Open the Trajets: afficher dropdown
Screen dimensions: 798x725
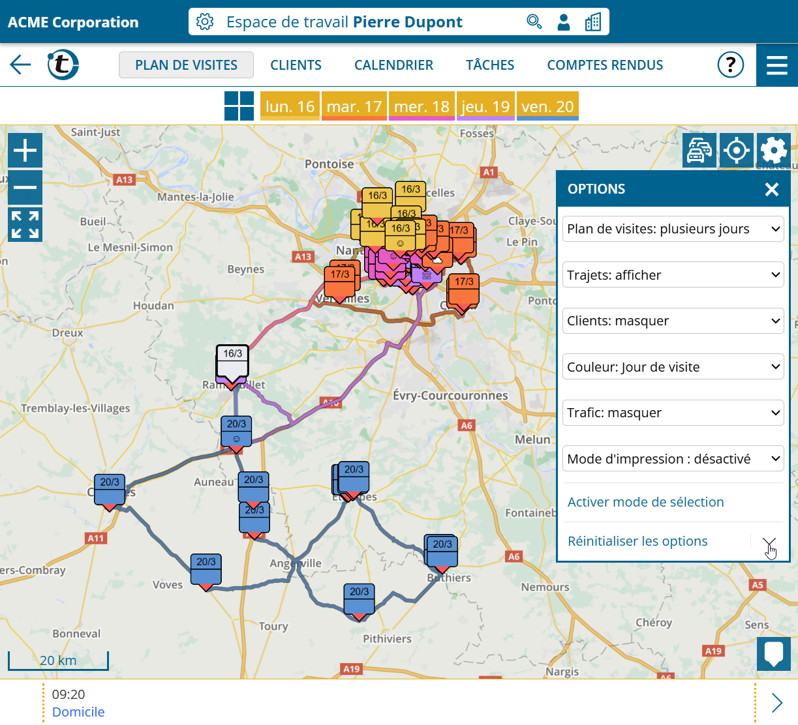tap(673, 275)
